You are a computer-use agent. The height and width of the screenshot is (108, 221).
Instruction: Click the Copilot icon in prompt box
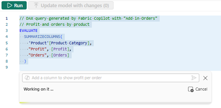(27, 78)
